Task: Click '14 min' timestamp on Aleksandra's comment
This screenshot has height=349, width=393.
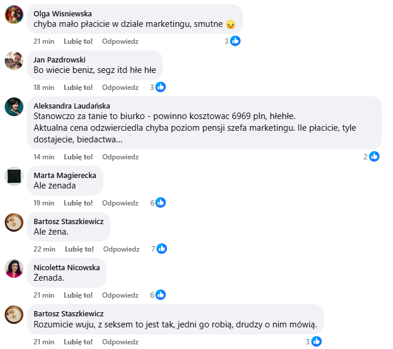Action: (44, 156)
